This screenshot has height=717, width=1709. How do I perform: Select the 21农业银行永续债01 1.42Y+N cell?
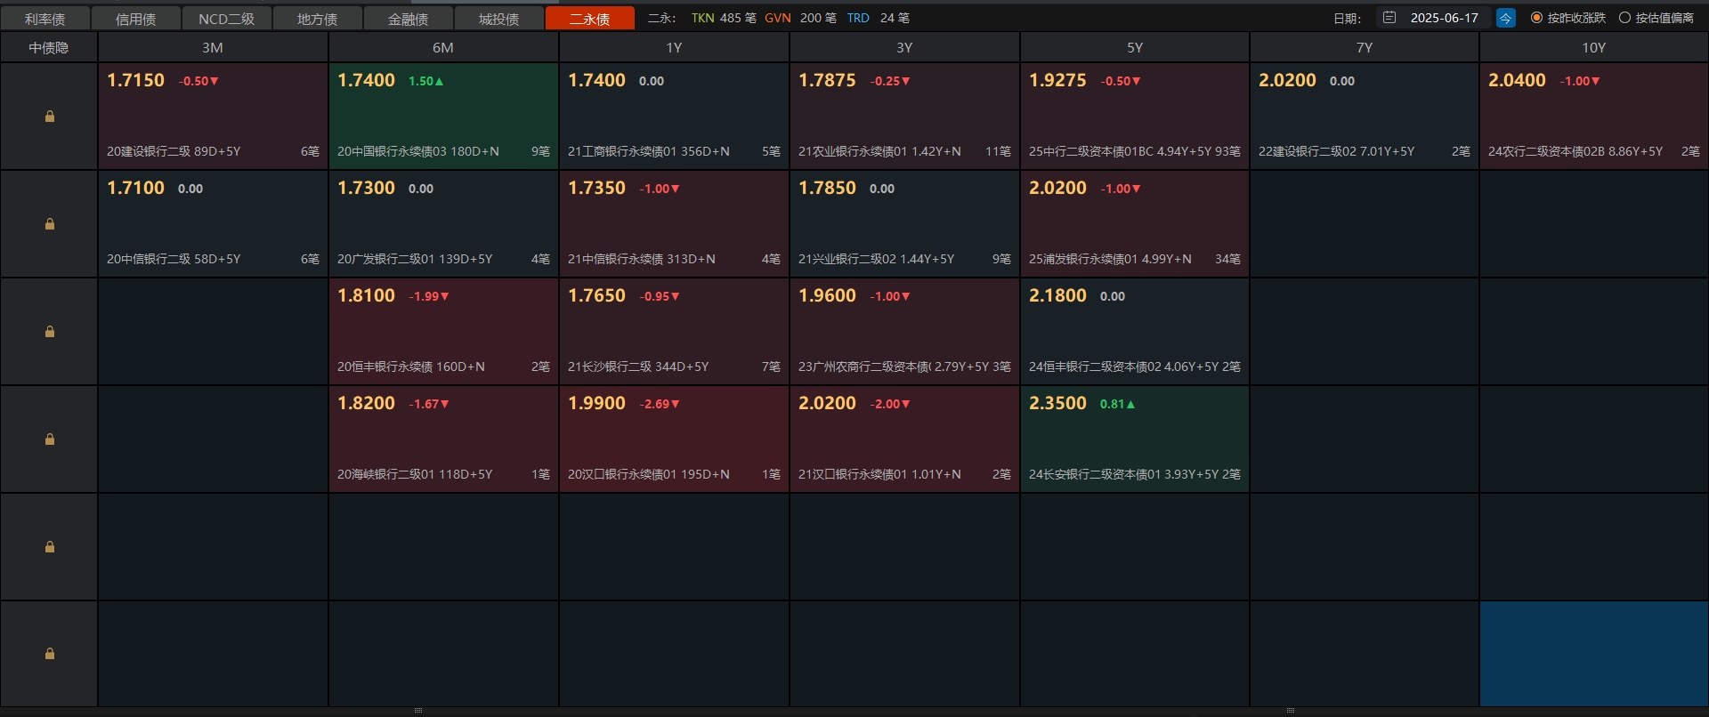tap(904, 117)
